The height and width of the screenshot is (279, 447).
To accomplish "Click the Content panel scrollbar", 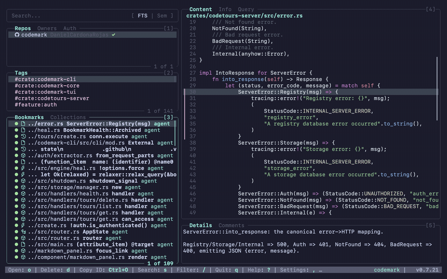I will point(437,89).
